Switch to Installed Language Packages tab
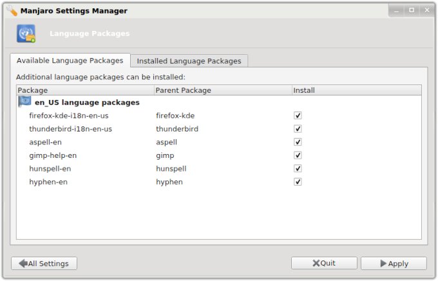The width and height of the screenshot is (438, 281). point(189,61)
